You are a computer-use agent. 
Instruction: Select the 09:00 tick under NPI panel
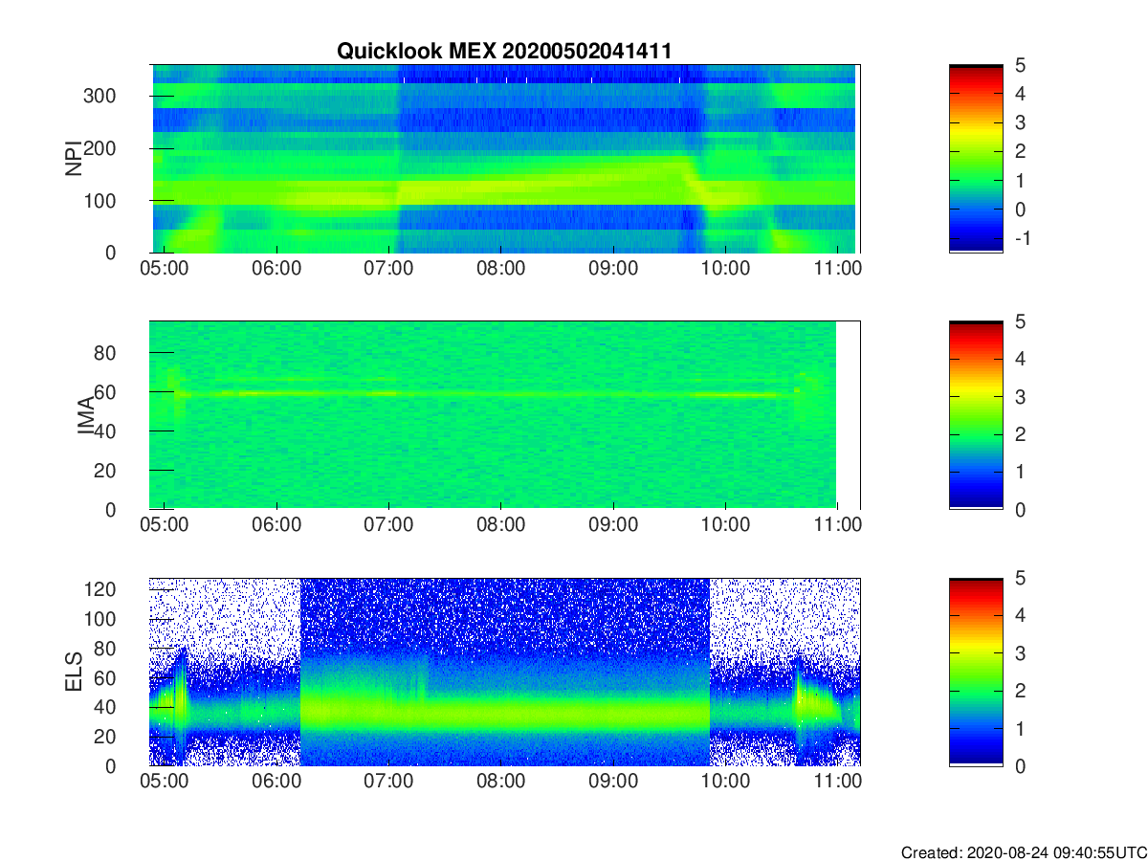coord(613,269)
